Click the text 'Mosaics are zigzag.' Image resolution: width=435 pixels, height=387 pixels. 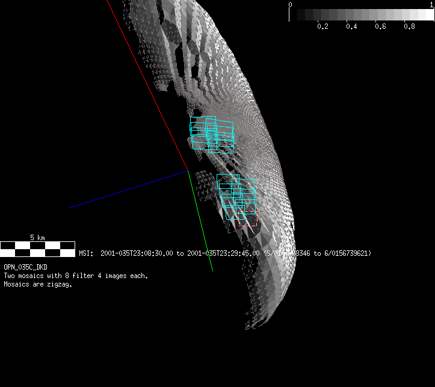pyautogui.click(x=38, y=284)
